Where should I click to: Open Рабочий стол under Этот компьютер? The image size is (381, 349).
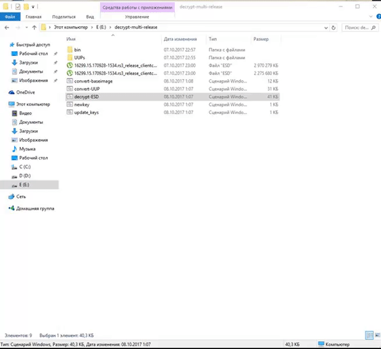coord(34,158)
